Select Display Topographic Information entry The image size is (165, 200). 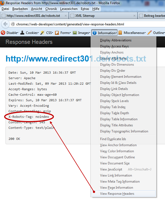coord(123,131)
